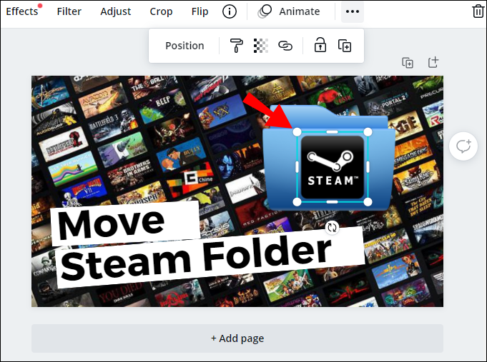Open the Effects menu
This screenshot has height=362, width=487.
point(21,11)
